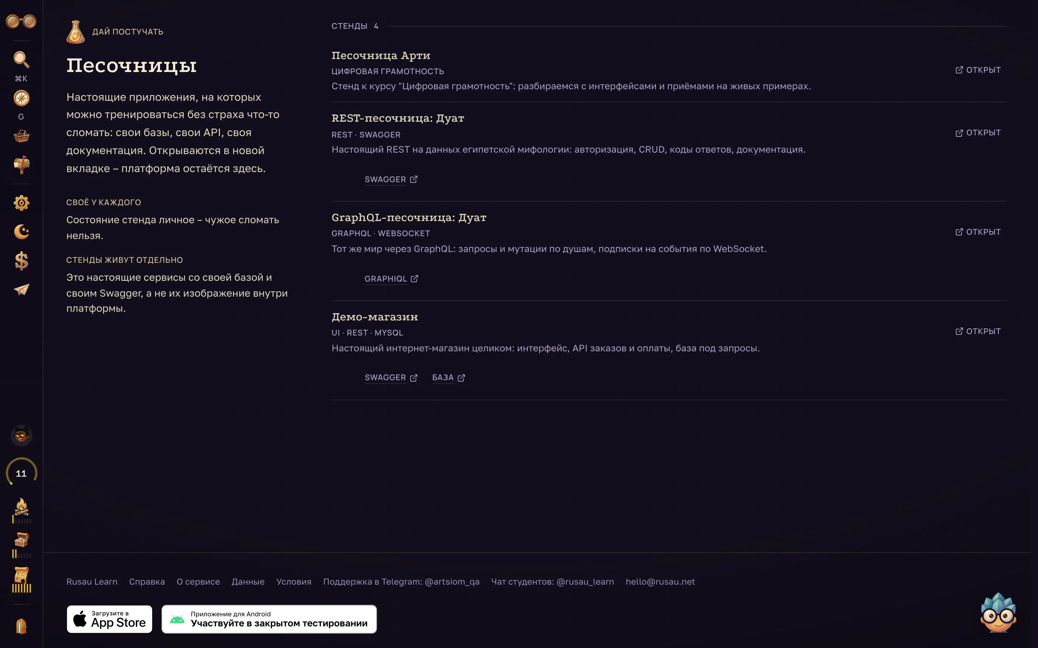Click the level 11 progress ring
This screenshot has width=1038, height=648.
21,473
